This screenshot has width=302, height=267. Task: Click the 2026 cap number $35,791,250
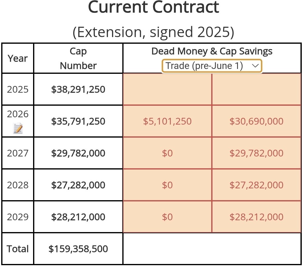pyautogui.click(x=78, y=122)
